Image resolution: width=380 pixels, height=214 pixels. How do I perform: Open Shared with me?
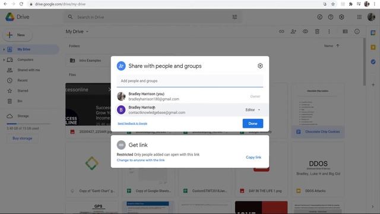28,70
